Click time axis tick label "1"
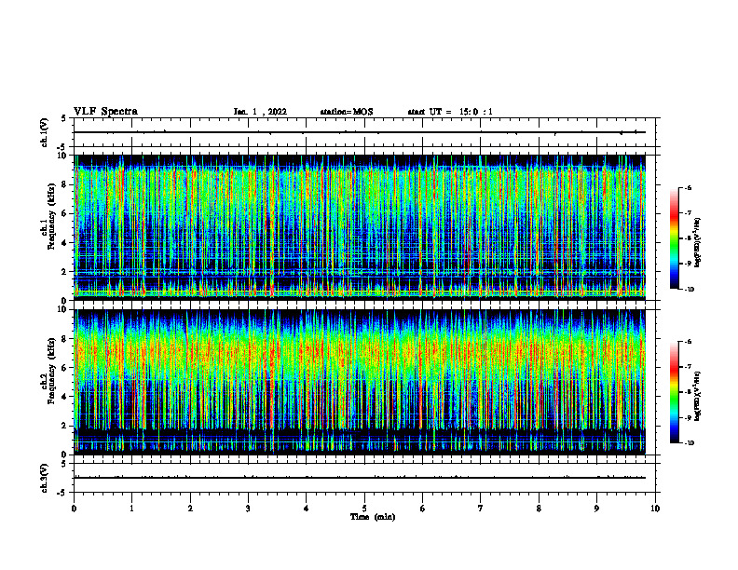 [132, 509]
